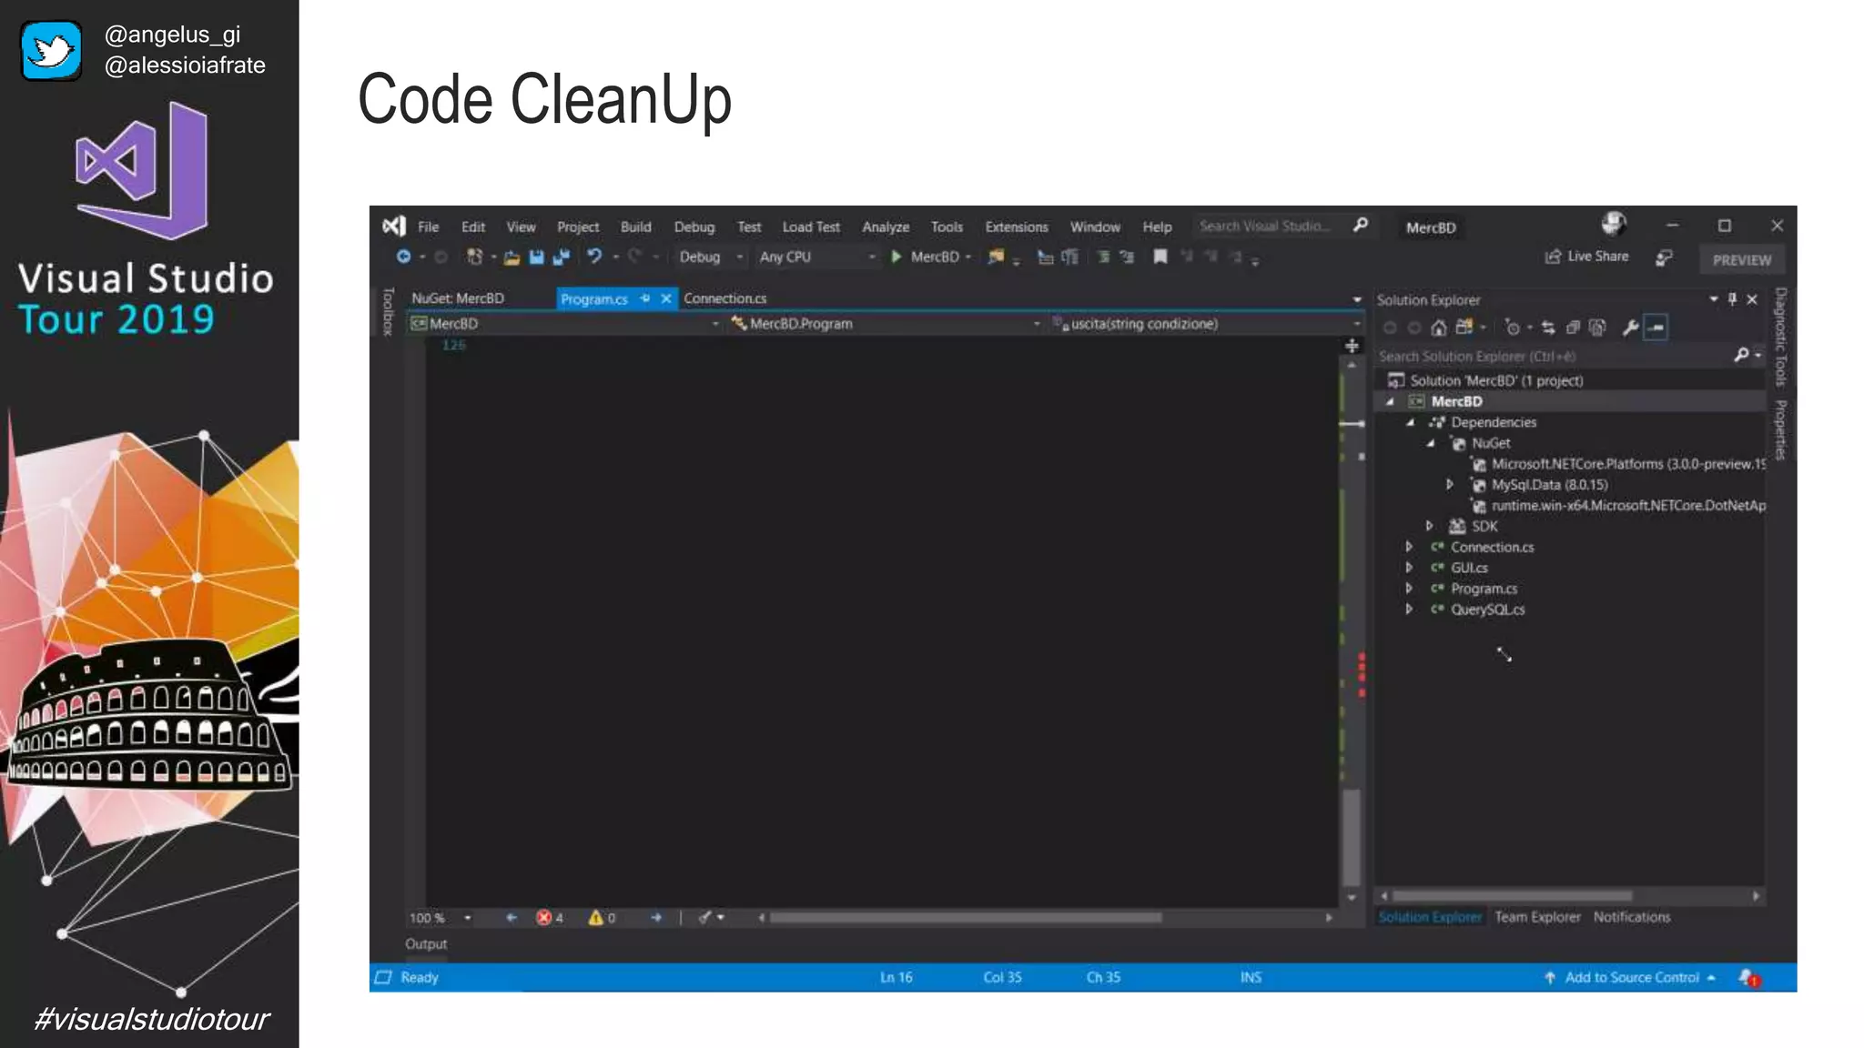Click the editor horizontal scrollbar thumb
This screenshot has height=1048, width=1864.
tap(966, 918)
